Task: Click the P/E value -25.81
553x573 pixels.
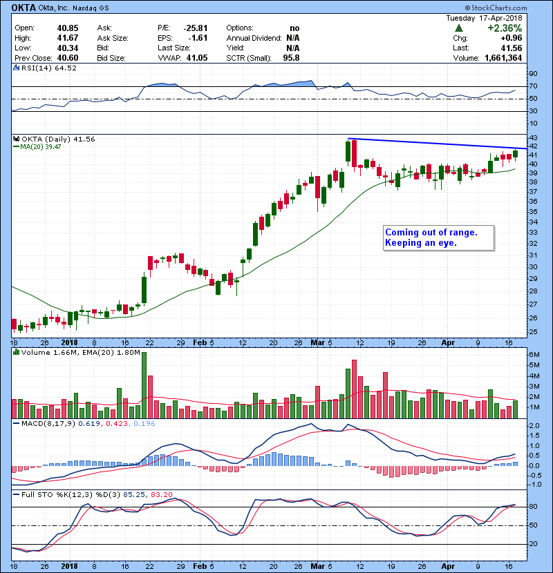Action: point(196,28)
